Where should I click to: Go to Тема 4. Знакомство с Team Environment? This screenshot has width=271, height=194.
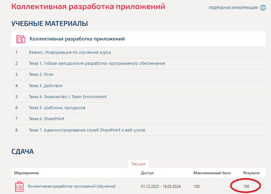click(x=68, y=97)
